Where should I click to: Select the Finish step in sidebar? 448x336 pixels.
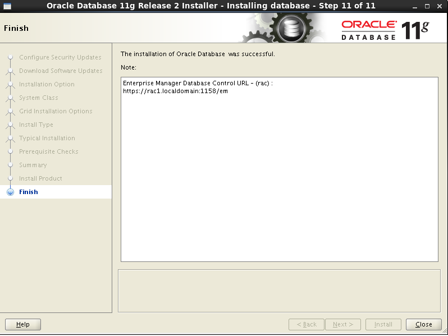click(x=28, y=192)
